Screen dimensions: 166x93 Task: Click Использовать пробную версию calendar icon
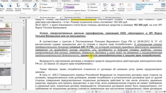tap(163, 5)
